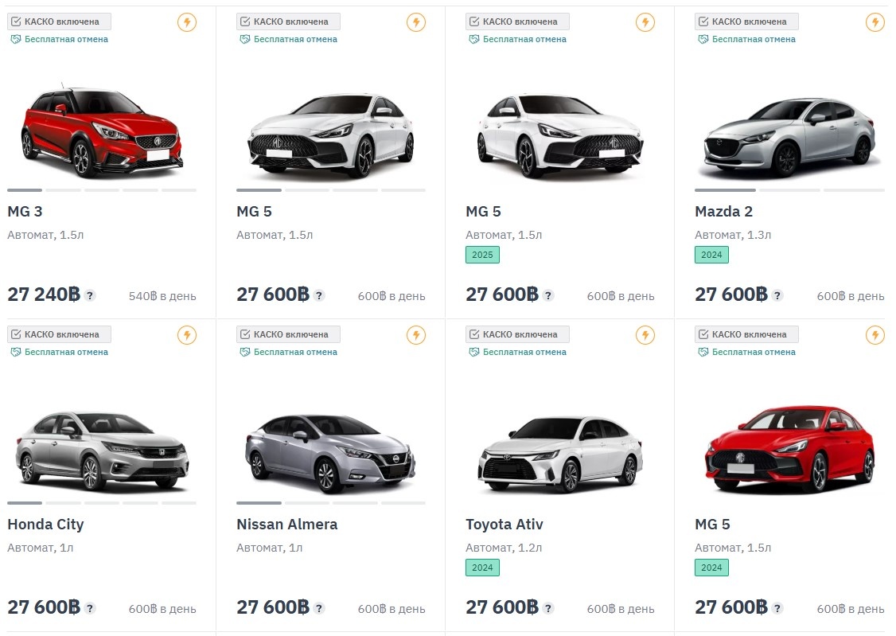Viewport: 896px width, 636px height.
Task: Click the 2024 badge on Toyota Ativ card
Action: click(481, 568)
